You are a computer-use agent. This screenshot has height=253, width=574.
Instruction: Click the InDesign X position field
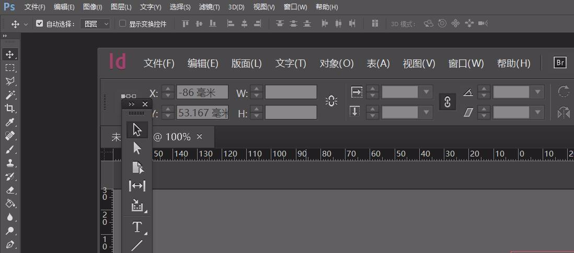pyautogui.click(x=202, y=92)
